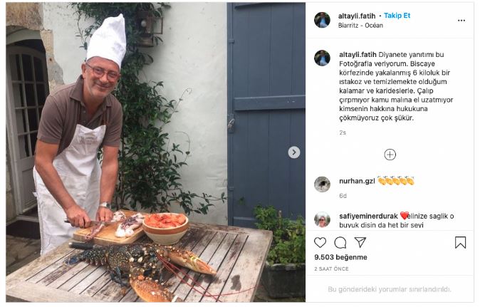Open safiyeminerdurak profile avatar
This screenshot has width=485, height=307.
coord(322,219)
